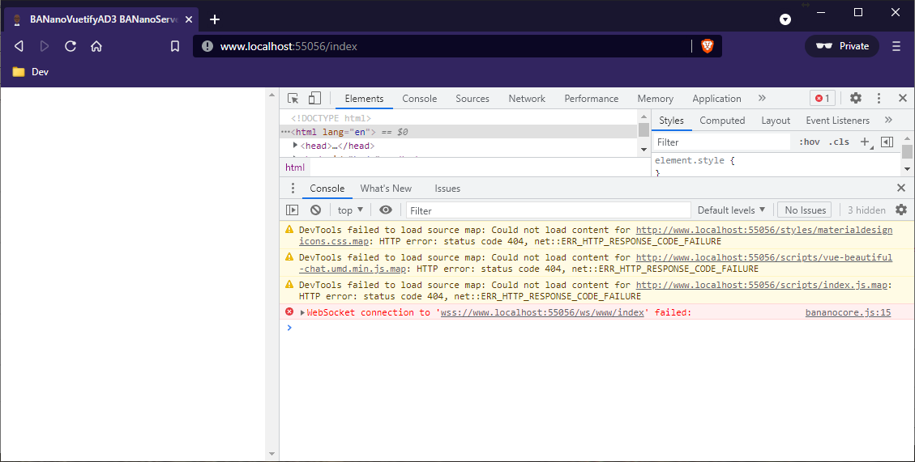
Task: Open DevTools settings gear
Action: tap(856, 98)
